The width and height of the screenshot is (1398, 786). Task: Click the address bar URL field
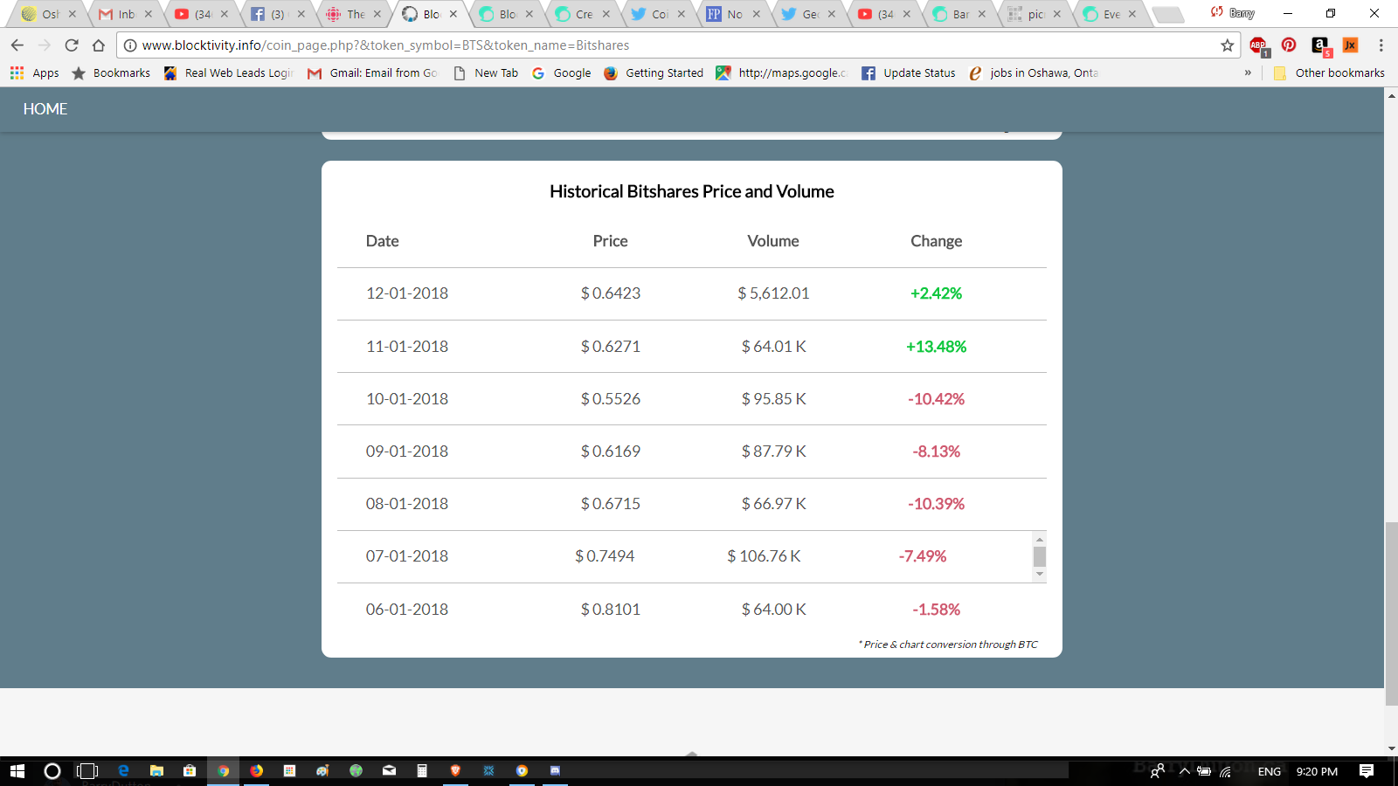pos(677,45)
